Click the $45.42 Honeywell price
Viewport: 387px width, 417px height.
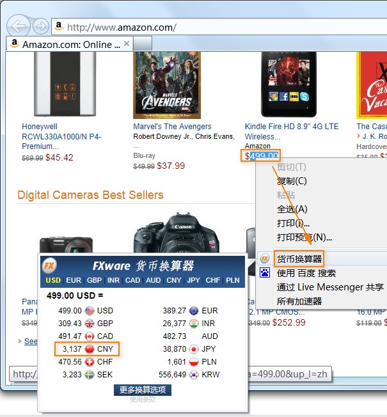(x=59, y=157)
